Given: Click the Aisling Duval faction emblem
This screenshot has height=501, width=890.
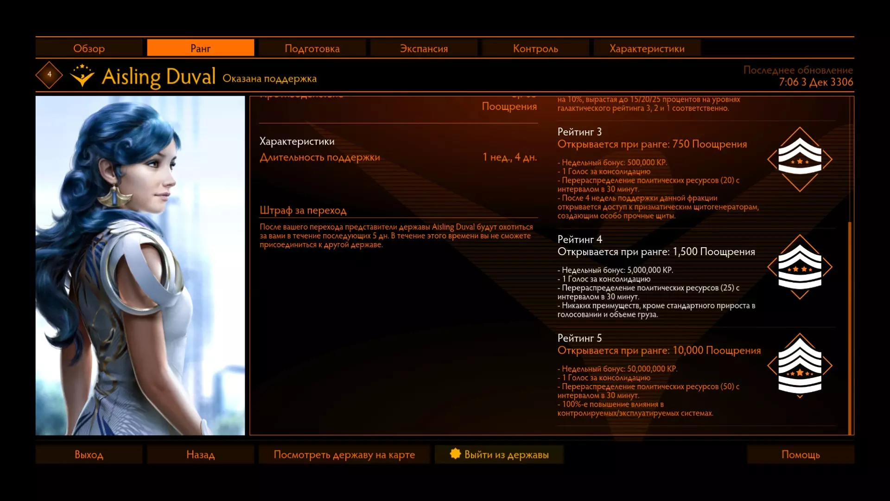Looking at the screenshot, I should click(82, 76).
